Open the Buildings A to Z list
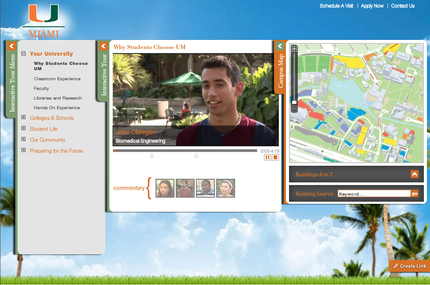This screenshot has height=285, width=430. click(x=414, y=174)
